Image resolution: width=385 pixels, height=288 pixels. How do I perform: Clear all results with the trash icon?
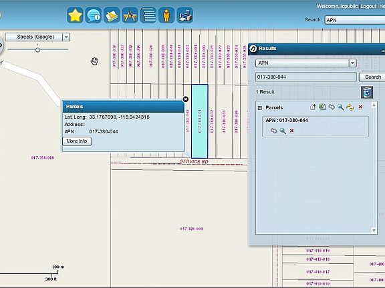coord(367,92)
